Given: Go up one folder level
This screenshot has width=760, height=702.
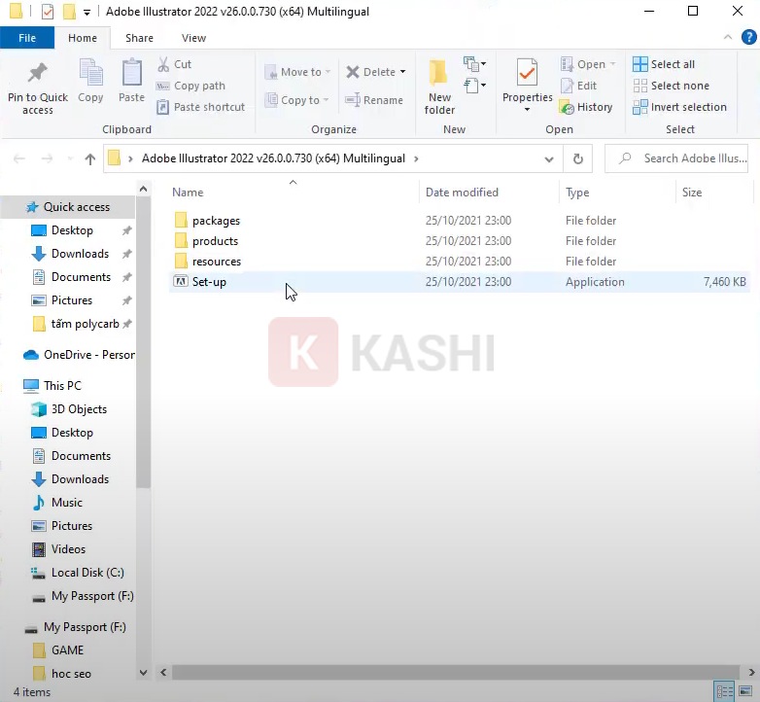Looking at the screenshot, I should point(90,158).
